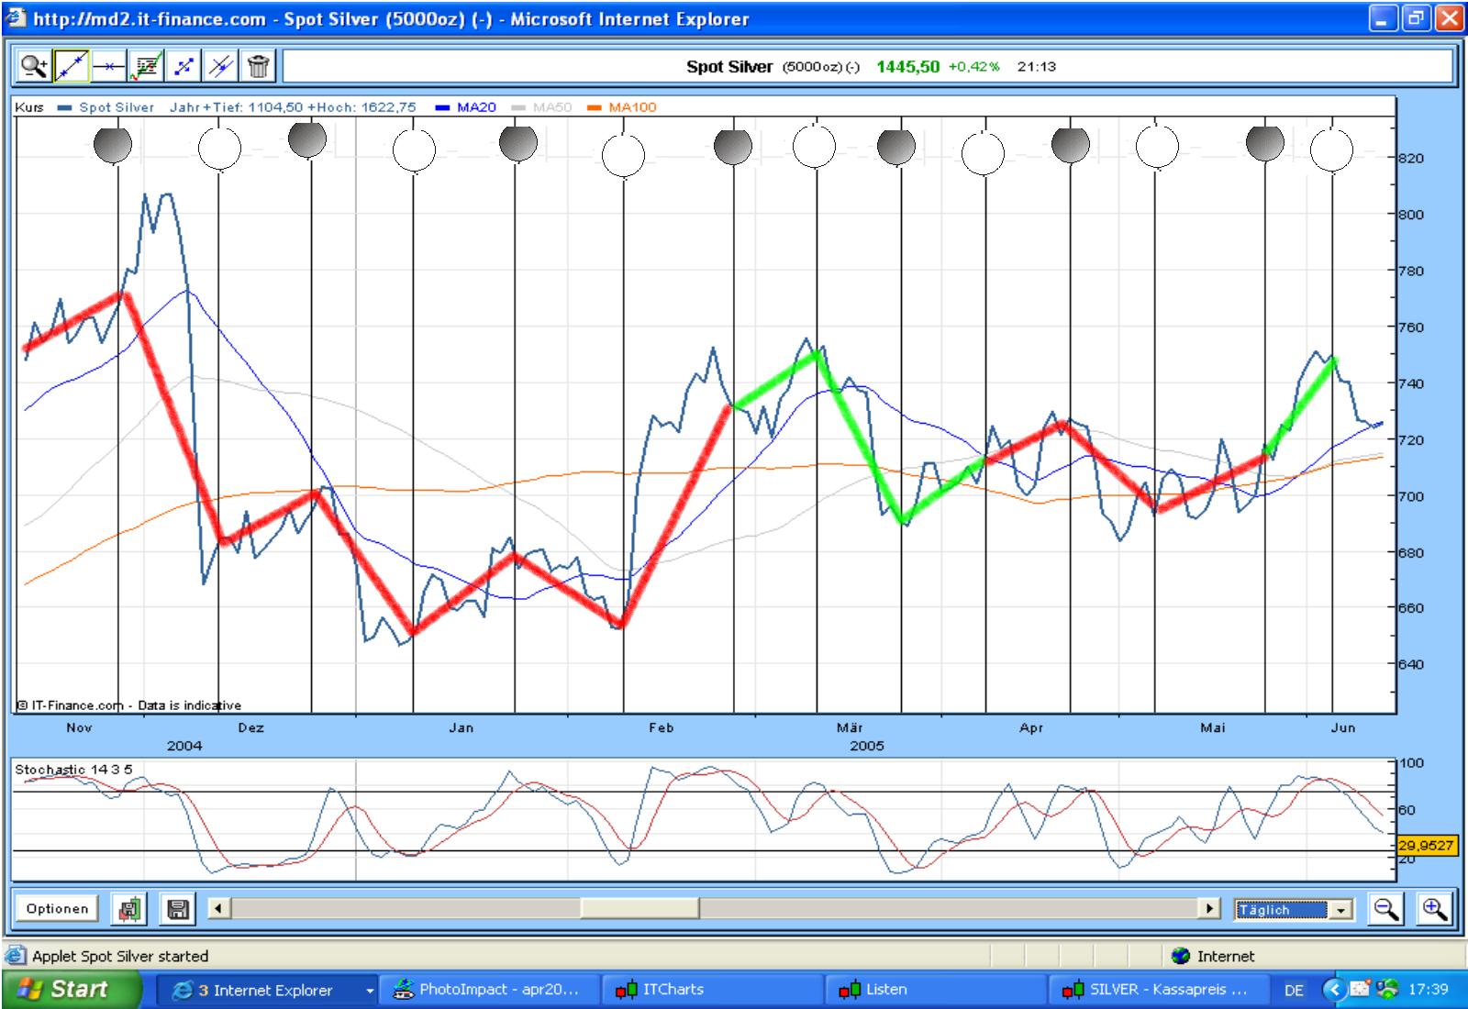Click the horizontal chart scrollbar thumb
1468x1009 pixels.
pyautogui.click(x=639, y=909)
